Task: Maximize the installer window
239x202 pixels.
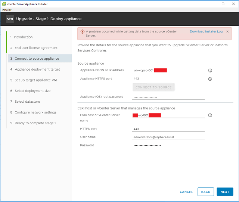Action: tap(223, 4)
